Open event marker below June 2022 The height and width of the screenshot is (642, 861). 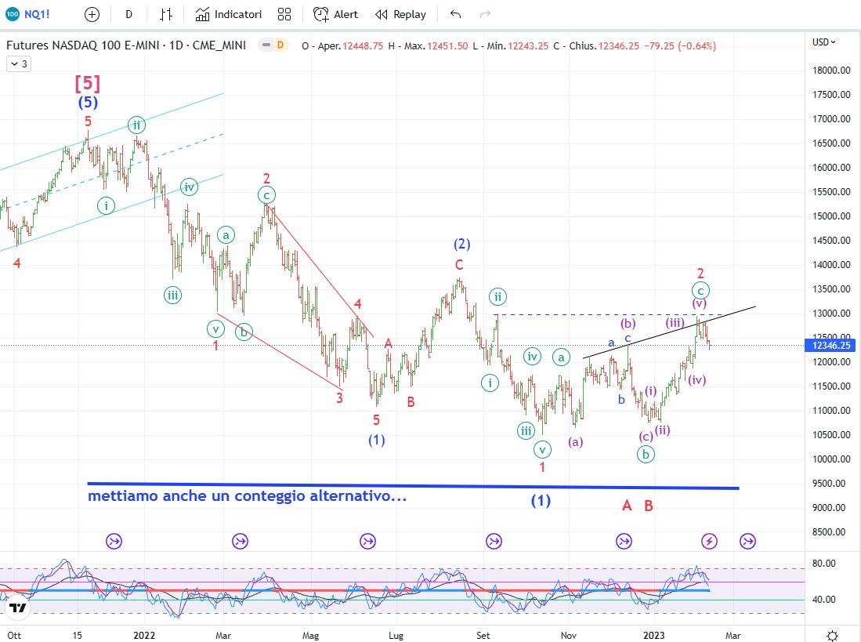(367, 542)
